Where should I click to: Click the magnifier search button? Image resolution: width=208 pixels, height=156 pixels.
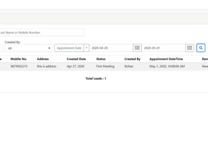(x=201, y=48)
